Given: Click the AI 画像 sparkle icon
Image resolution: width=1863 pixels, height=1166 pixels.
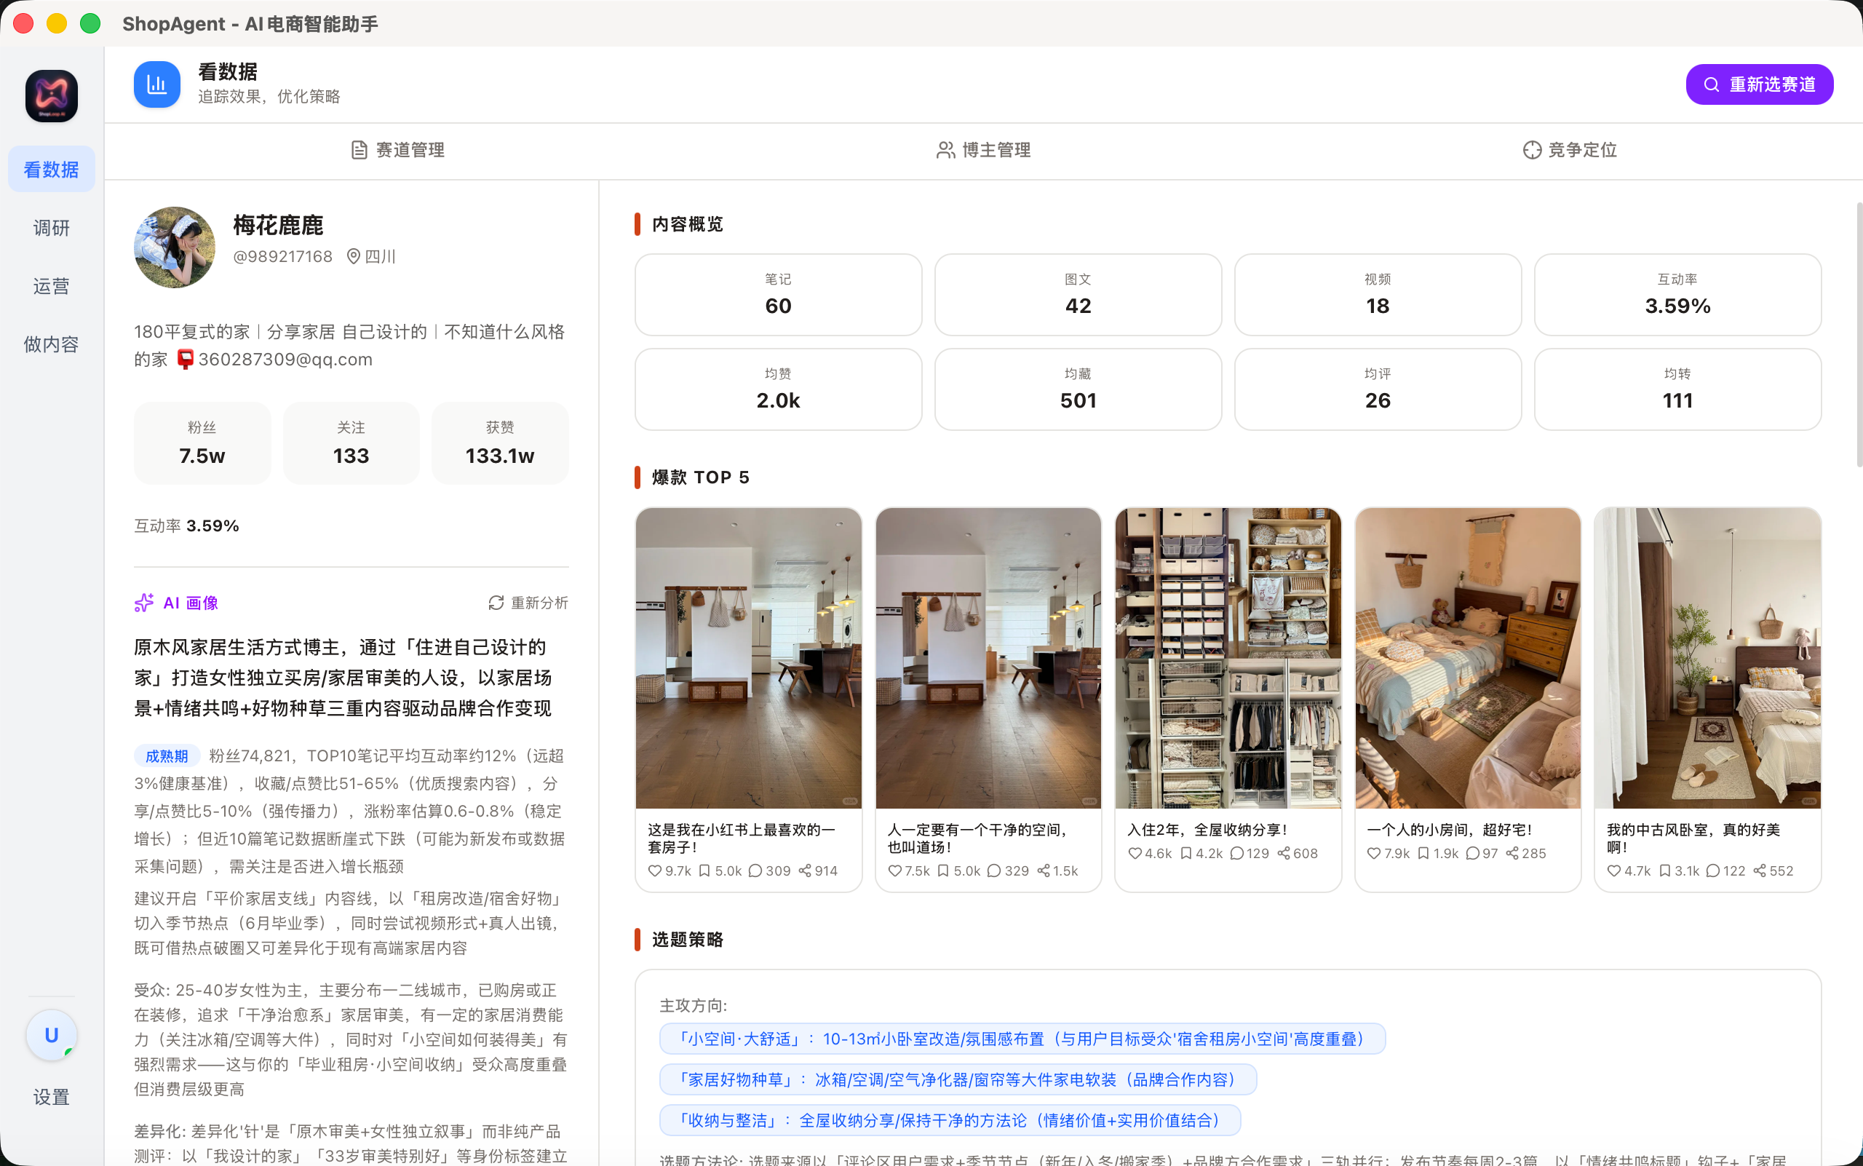Looking at the screenshot, I should [143, 603].
